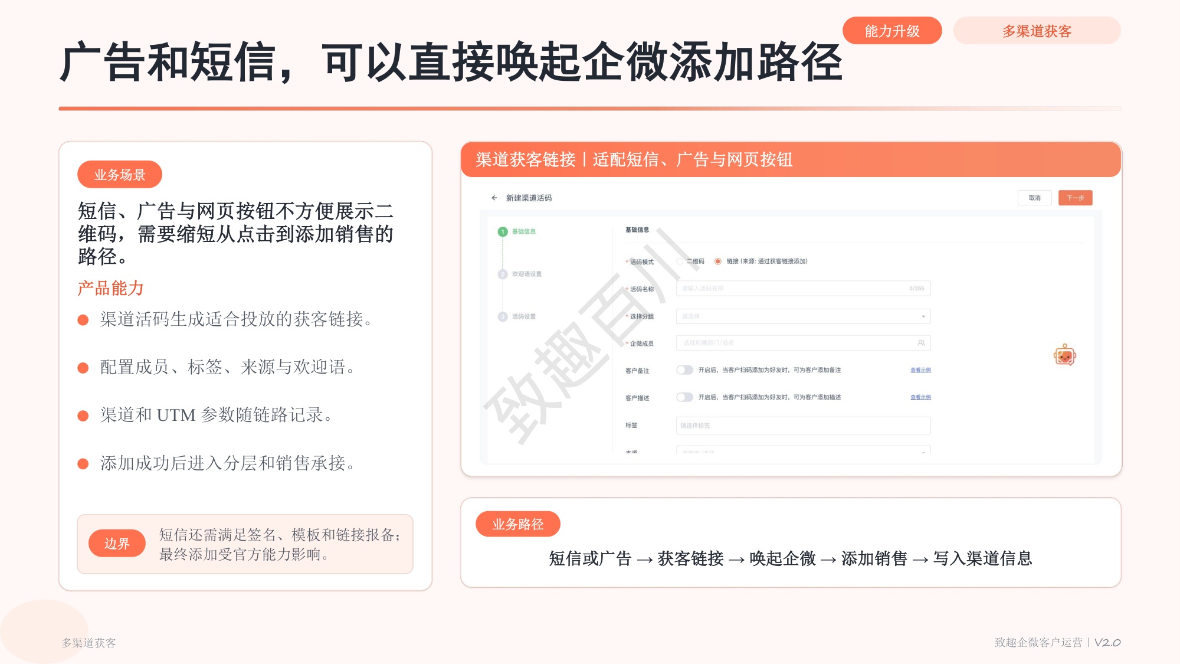Click the back arrow beside 新建渠道活码

click(x=494, y=198)
